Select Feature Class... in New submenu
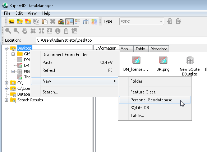This screenshot has height=152, width=207. [155, 92]
